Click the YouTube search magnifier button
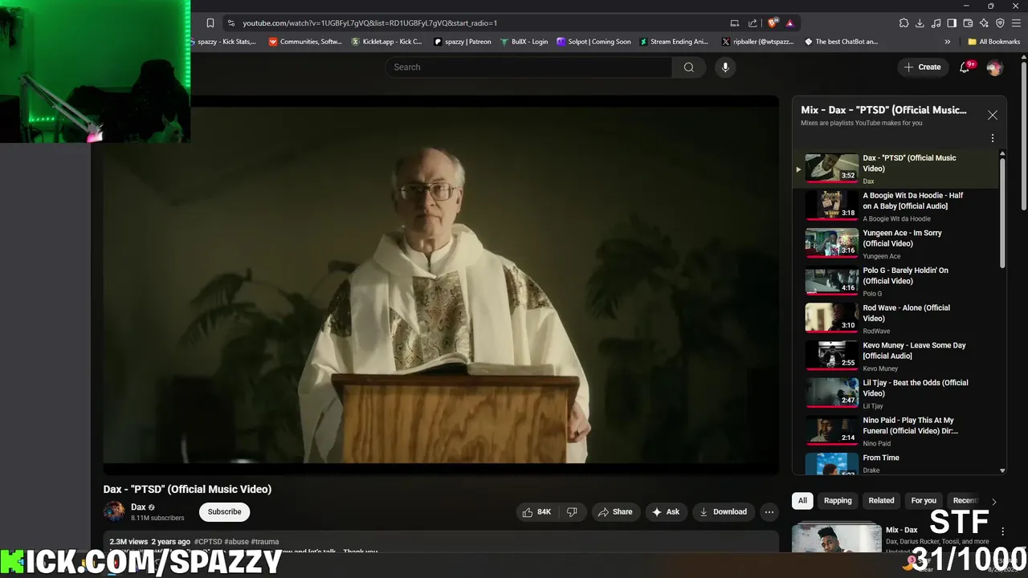Image resolution: width=1028 pixels, height=578 pixels. coord(688,67)
